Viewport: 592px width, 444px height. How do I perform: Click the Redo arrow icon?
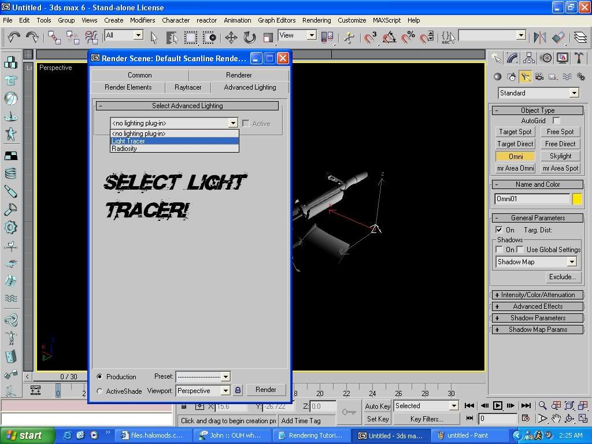32,37
